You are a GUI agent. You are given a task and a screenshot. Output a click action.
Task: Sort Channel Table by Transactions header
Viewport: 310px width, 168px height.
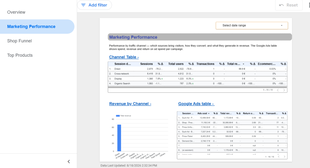coord(205,64)
